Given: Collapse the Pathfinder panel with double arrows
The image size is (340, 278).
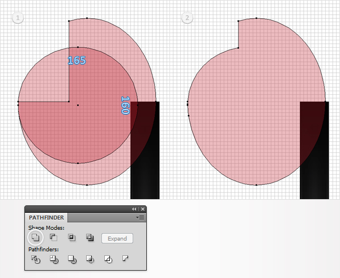Looking at the screenshot, I should [x=134, y=209].
